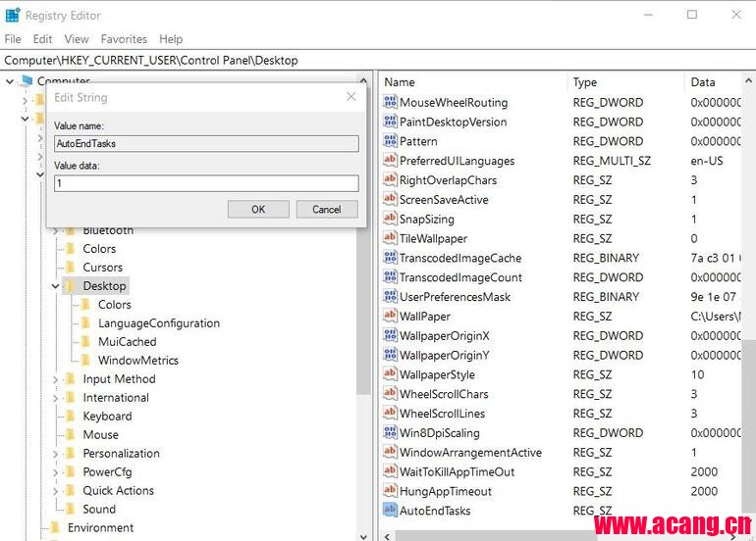
Task: Select the Cursors key in tree
Action: pyautogui.click(x=102, y=268)
